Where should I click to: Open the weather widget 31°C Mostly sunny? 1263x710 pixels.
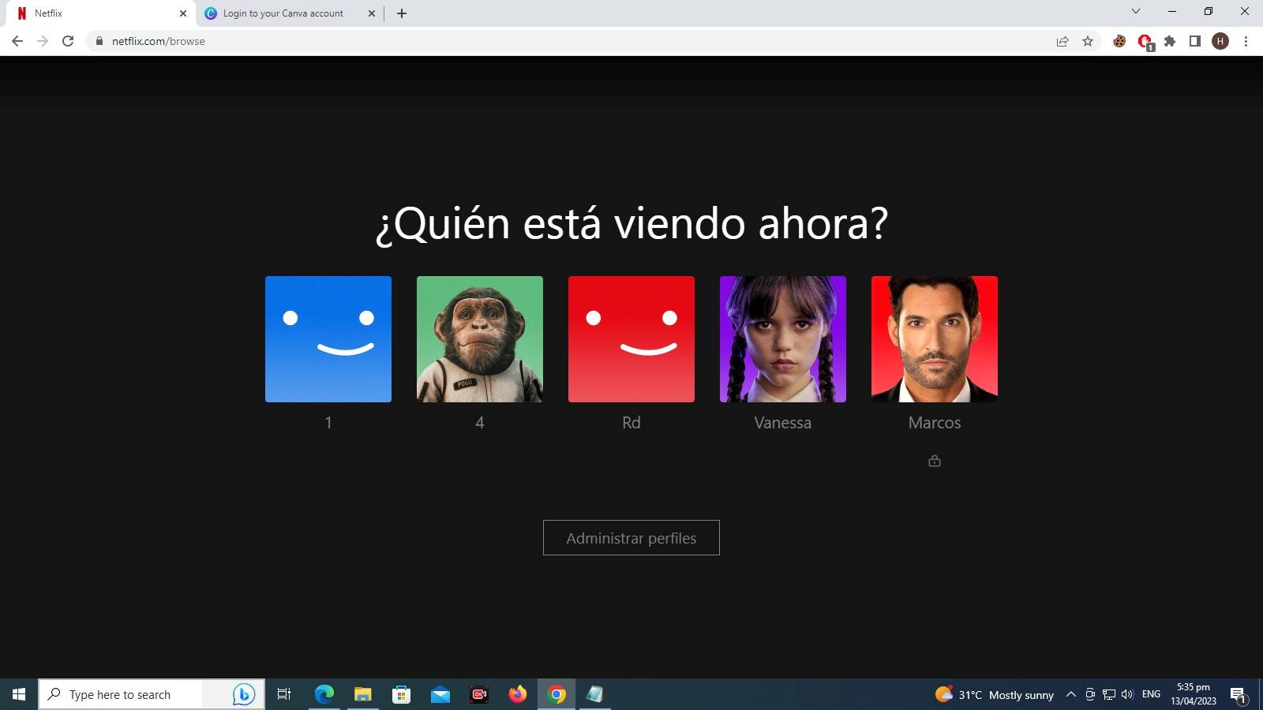(x=995, y=694)
